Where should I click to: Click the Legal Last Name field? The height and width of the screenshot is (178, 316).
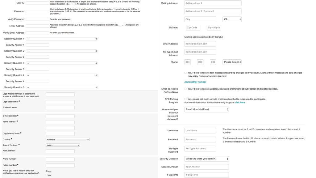click(x=60, y=102)
